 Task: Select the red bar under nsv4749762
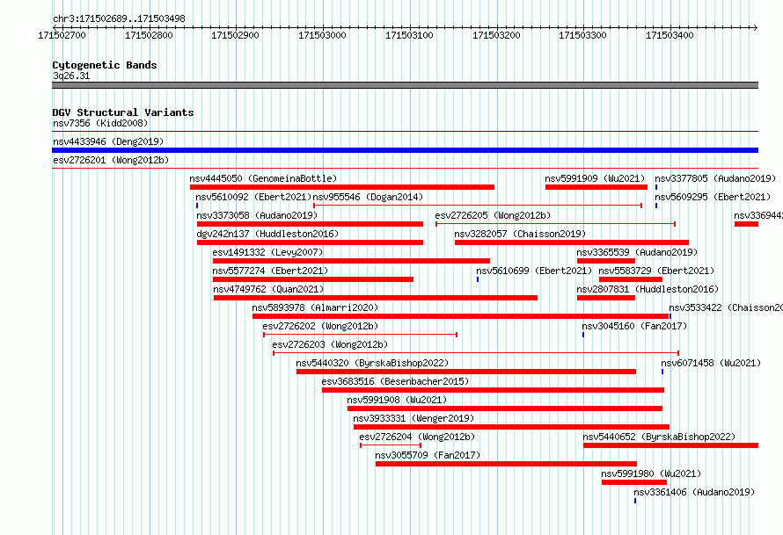pos(376,298)
